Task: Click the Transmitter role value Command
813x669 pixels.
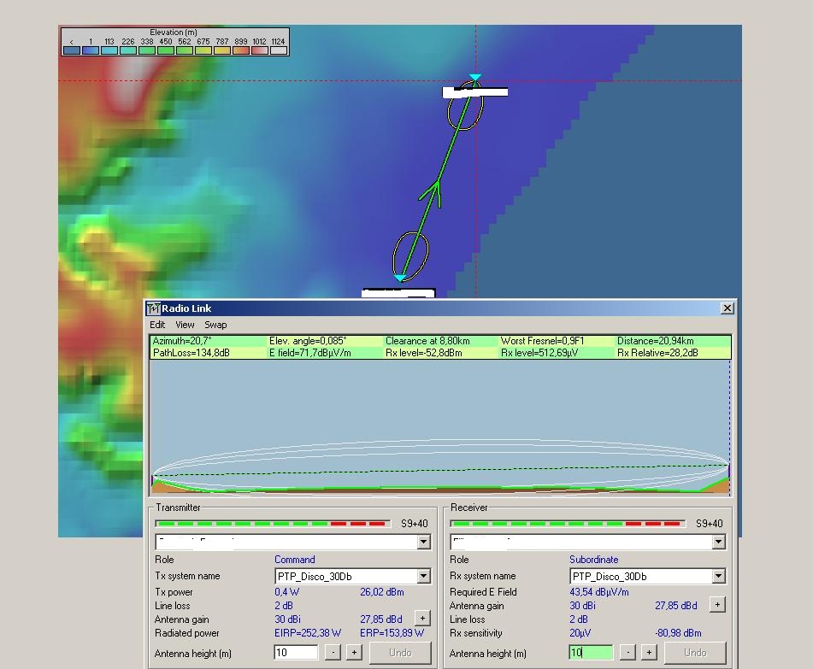Action: point(294,560)
